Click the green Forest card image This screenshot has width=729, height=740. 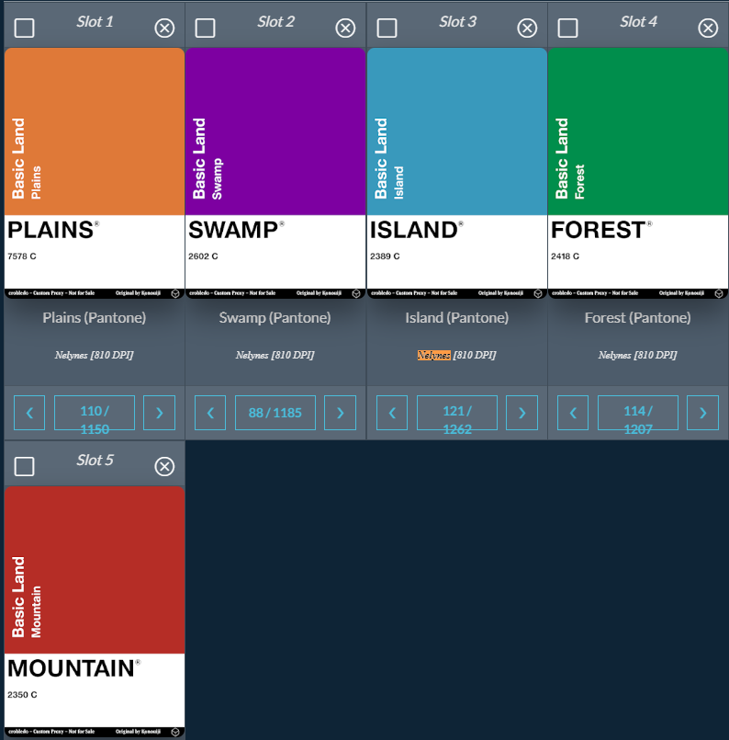(638, 173)
